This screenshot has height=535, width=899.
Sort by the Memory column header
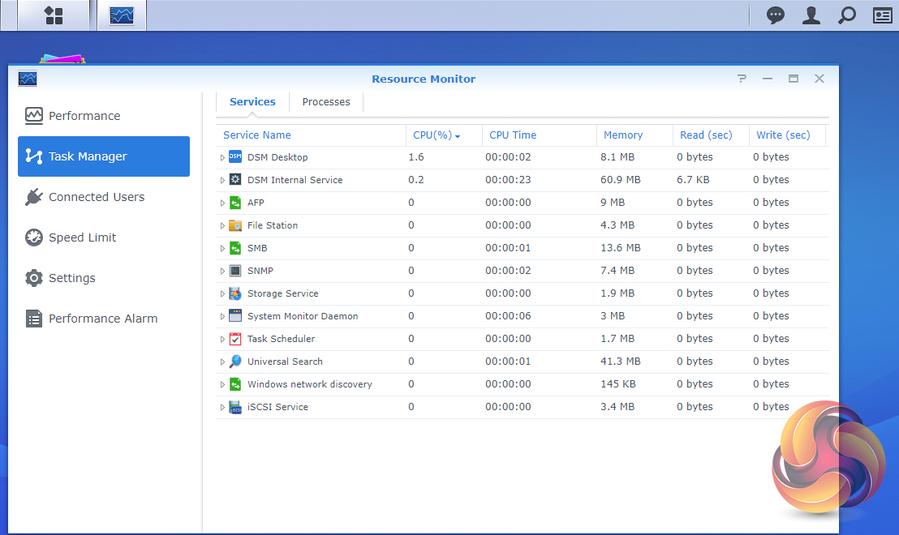(623, 135)
